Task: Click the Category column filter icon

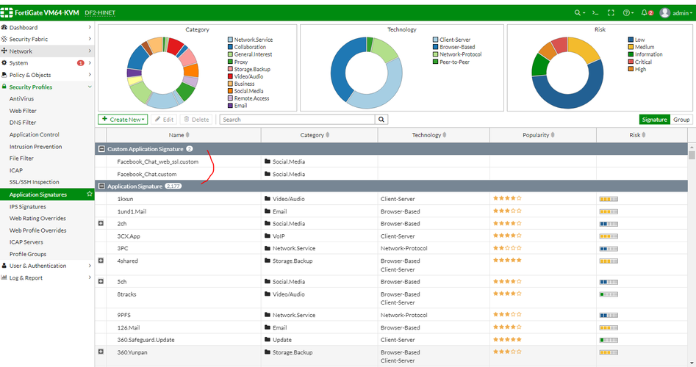Action: 328,135
